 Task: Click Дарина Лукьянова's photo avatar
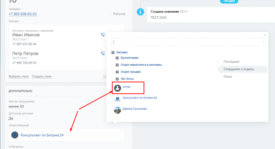(x=118, y=110)
